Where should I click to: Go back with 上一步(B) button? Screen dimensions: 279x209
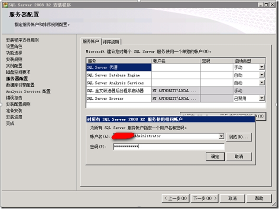tap(175, 198)
